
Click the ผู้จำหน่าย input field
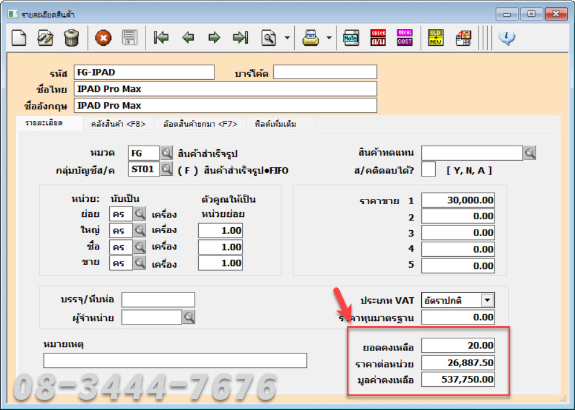[x=152, y=317]
